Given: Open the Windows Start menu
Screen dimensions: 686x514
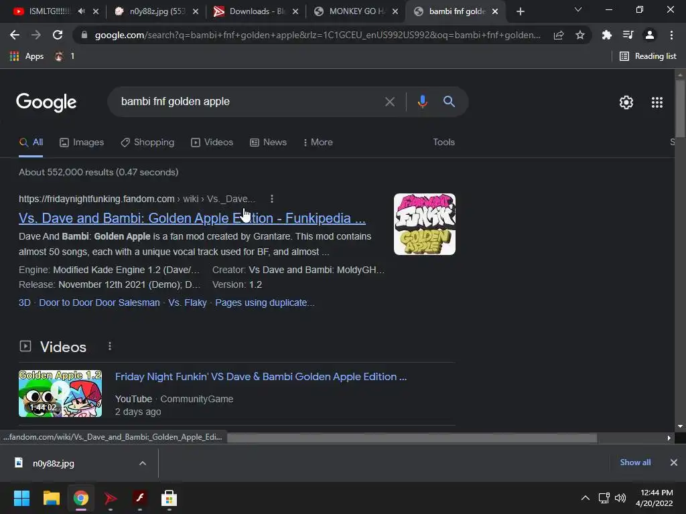Looking at the screenshot, I should (21, 498).
